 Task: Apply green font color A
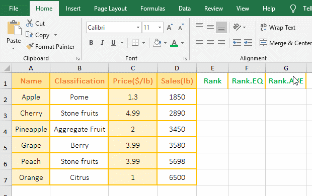(174, 43)
